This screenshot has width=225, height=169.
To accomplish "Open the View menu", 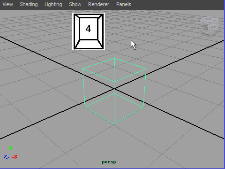I will 7,4.
